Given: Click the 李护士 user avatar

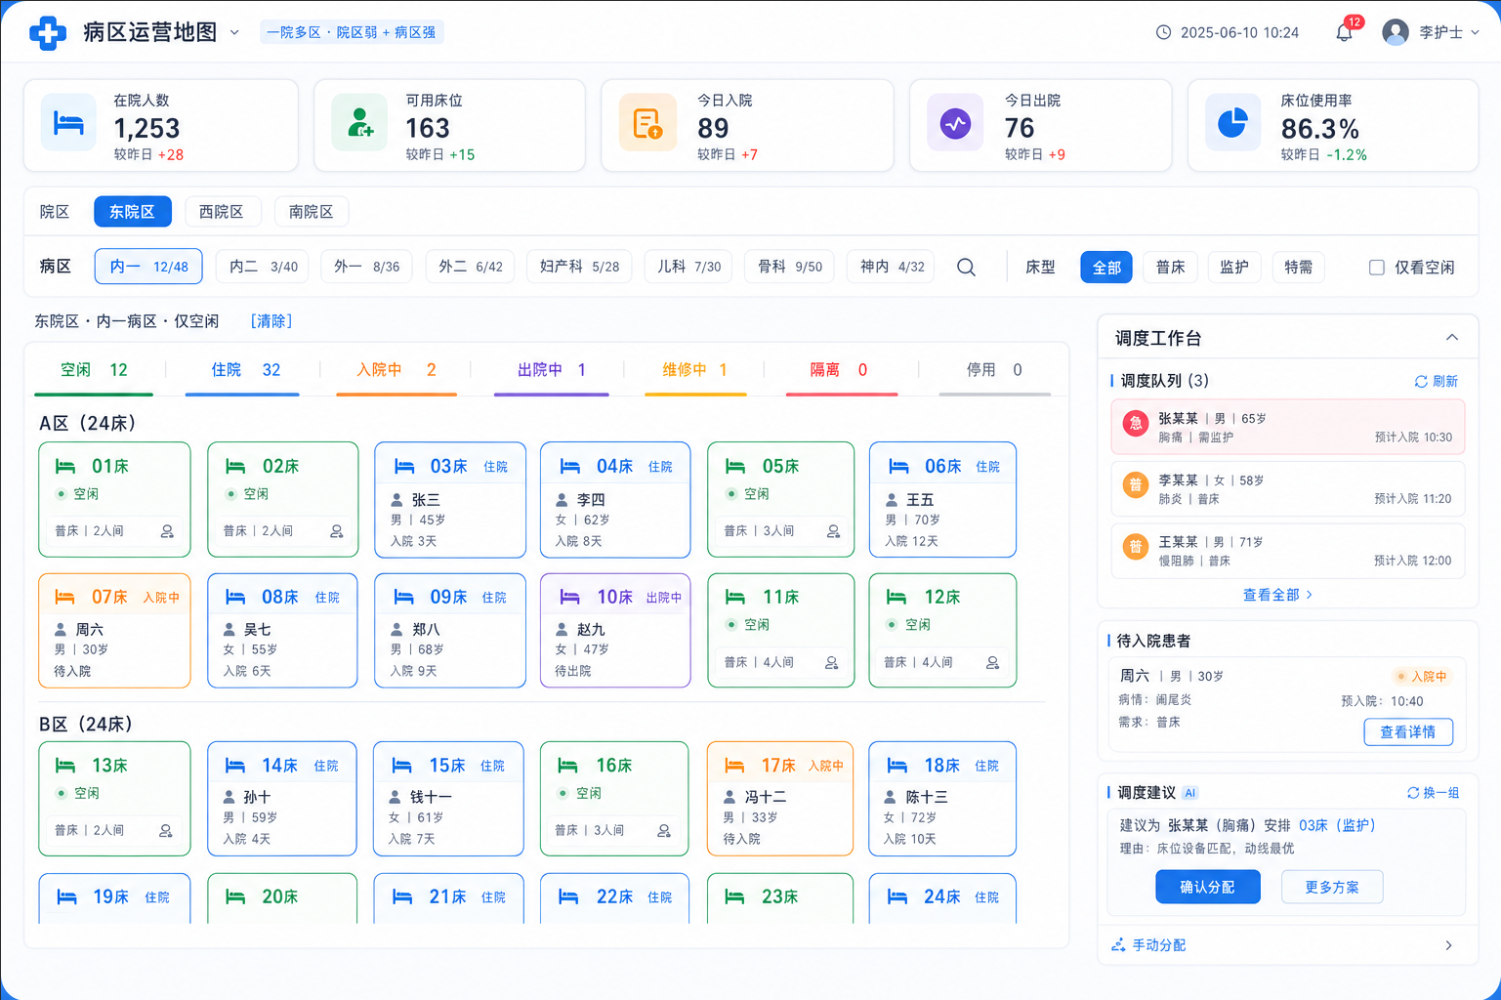Looking at the screenshot, I should [x=1396, y=32].
